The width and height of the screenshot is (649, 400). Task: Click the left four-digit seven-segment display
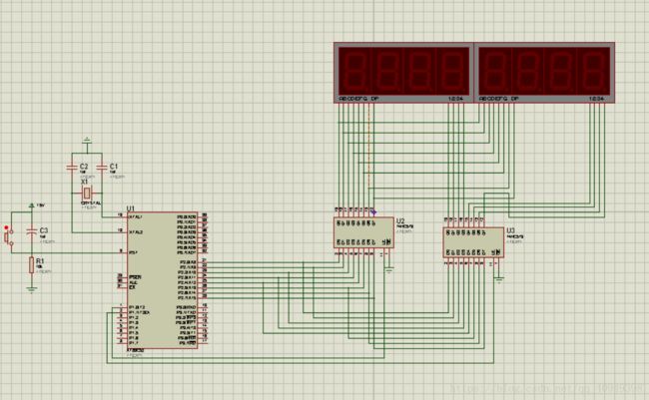(403, 73)
